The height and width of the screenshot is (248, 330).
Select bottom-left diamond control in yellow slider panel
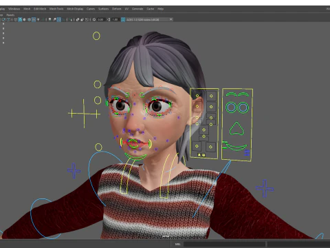coord(197,146)
